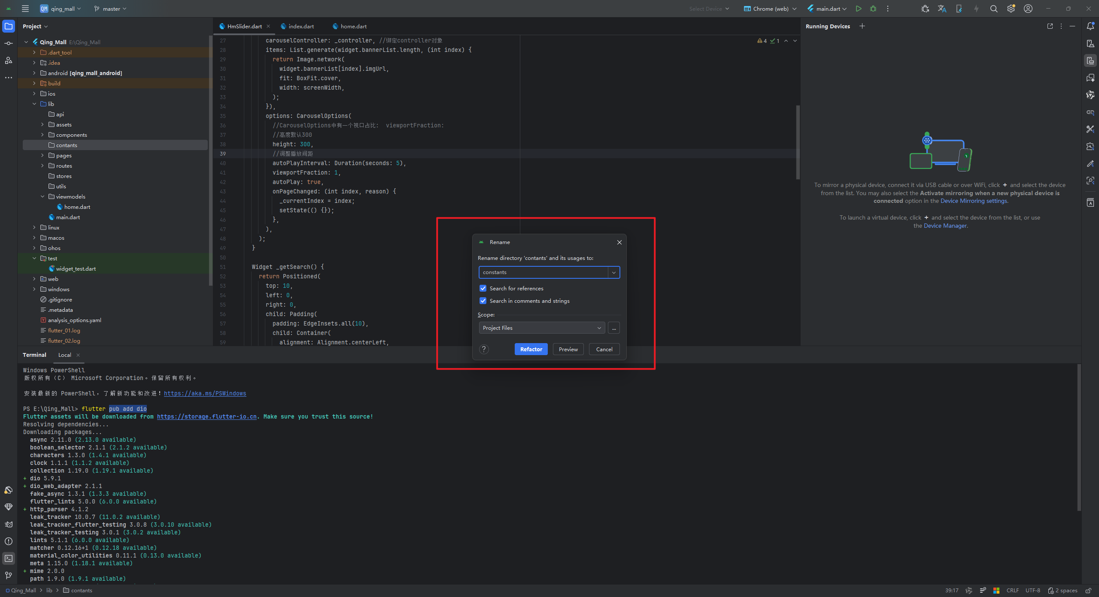Open the Git tool window icon
The height and width of the screenshot is (597, 1099).
point(9,575)
